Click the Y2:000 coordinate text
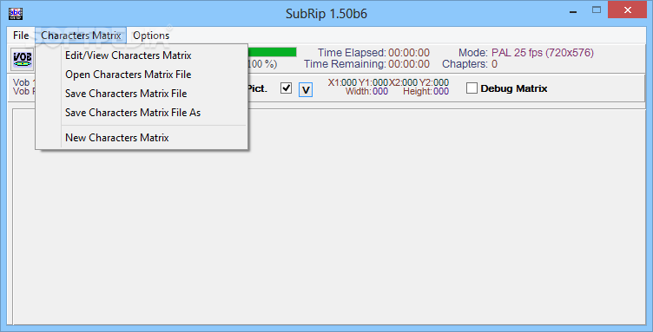The image size is (653, 332). 434,82
